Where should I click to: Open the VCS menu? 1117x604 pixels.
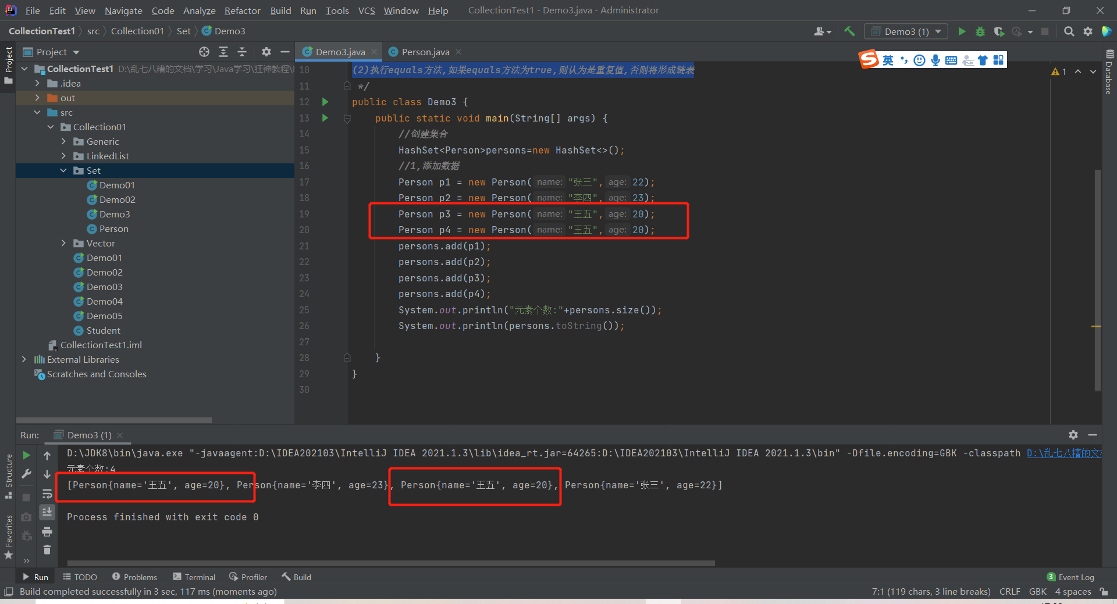[367, 10]
